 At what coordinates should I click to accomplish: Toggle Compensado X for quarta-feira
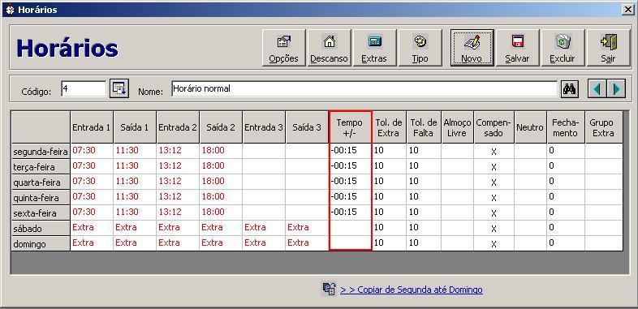click(x=494, y=182)
